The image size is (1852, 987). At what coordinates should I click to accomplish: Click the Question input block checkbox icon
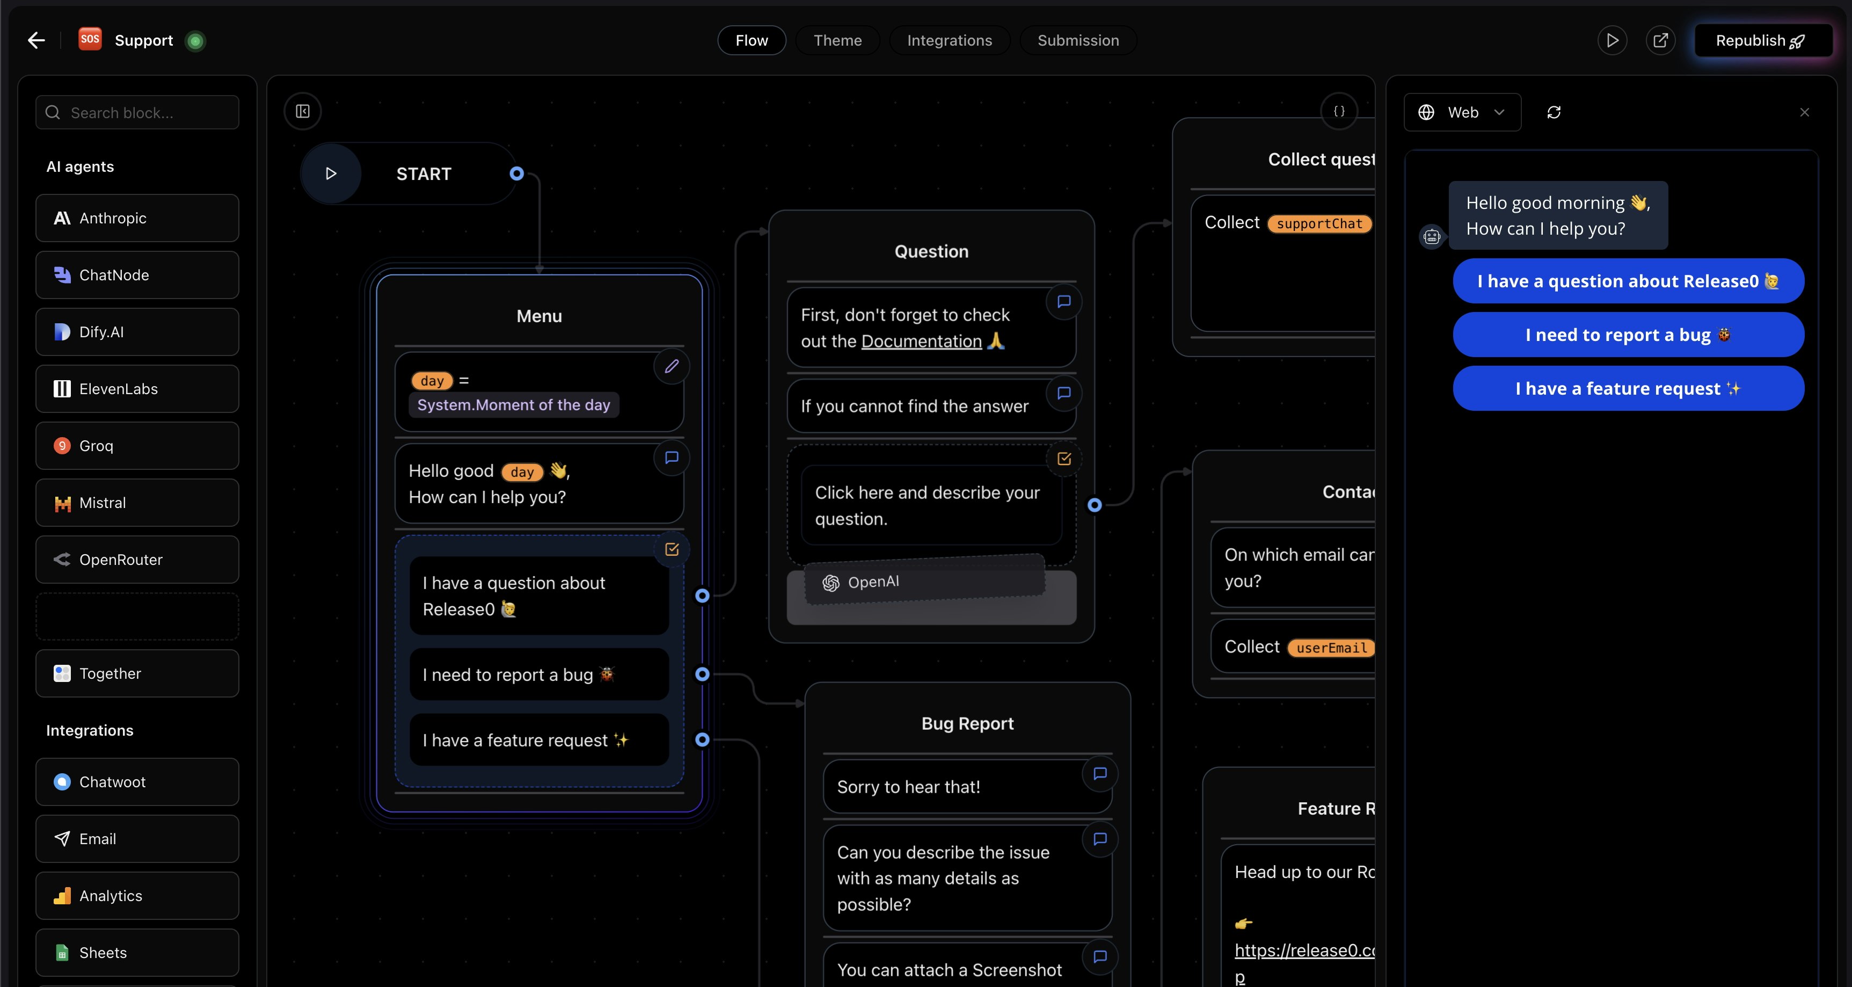click(x=1064, y=459)
